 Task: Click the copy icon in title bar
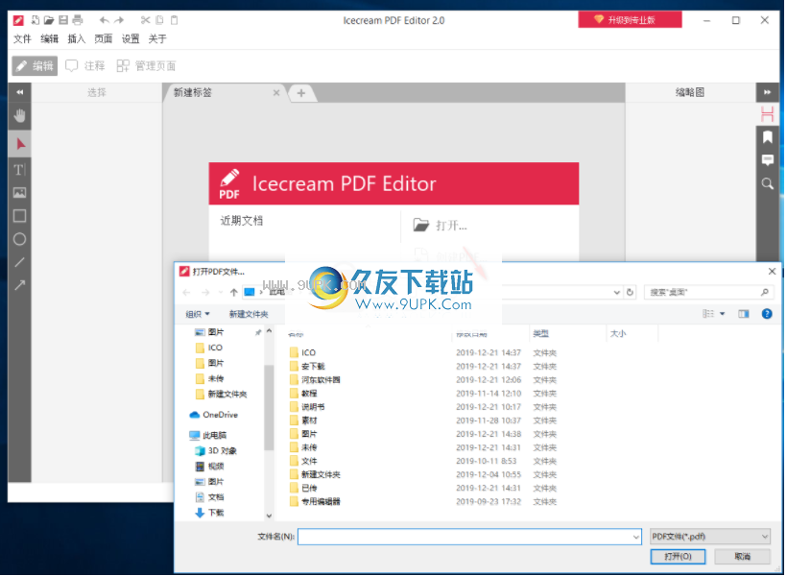159,20
